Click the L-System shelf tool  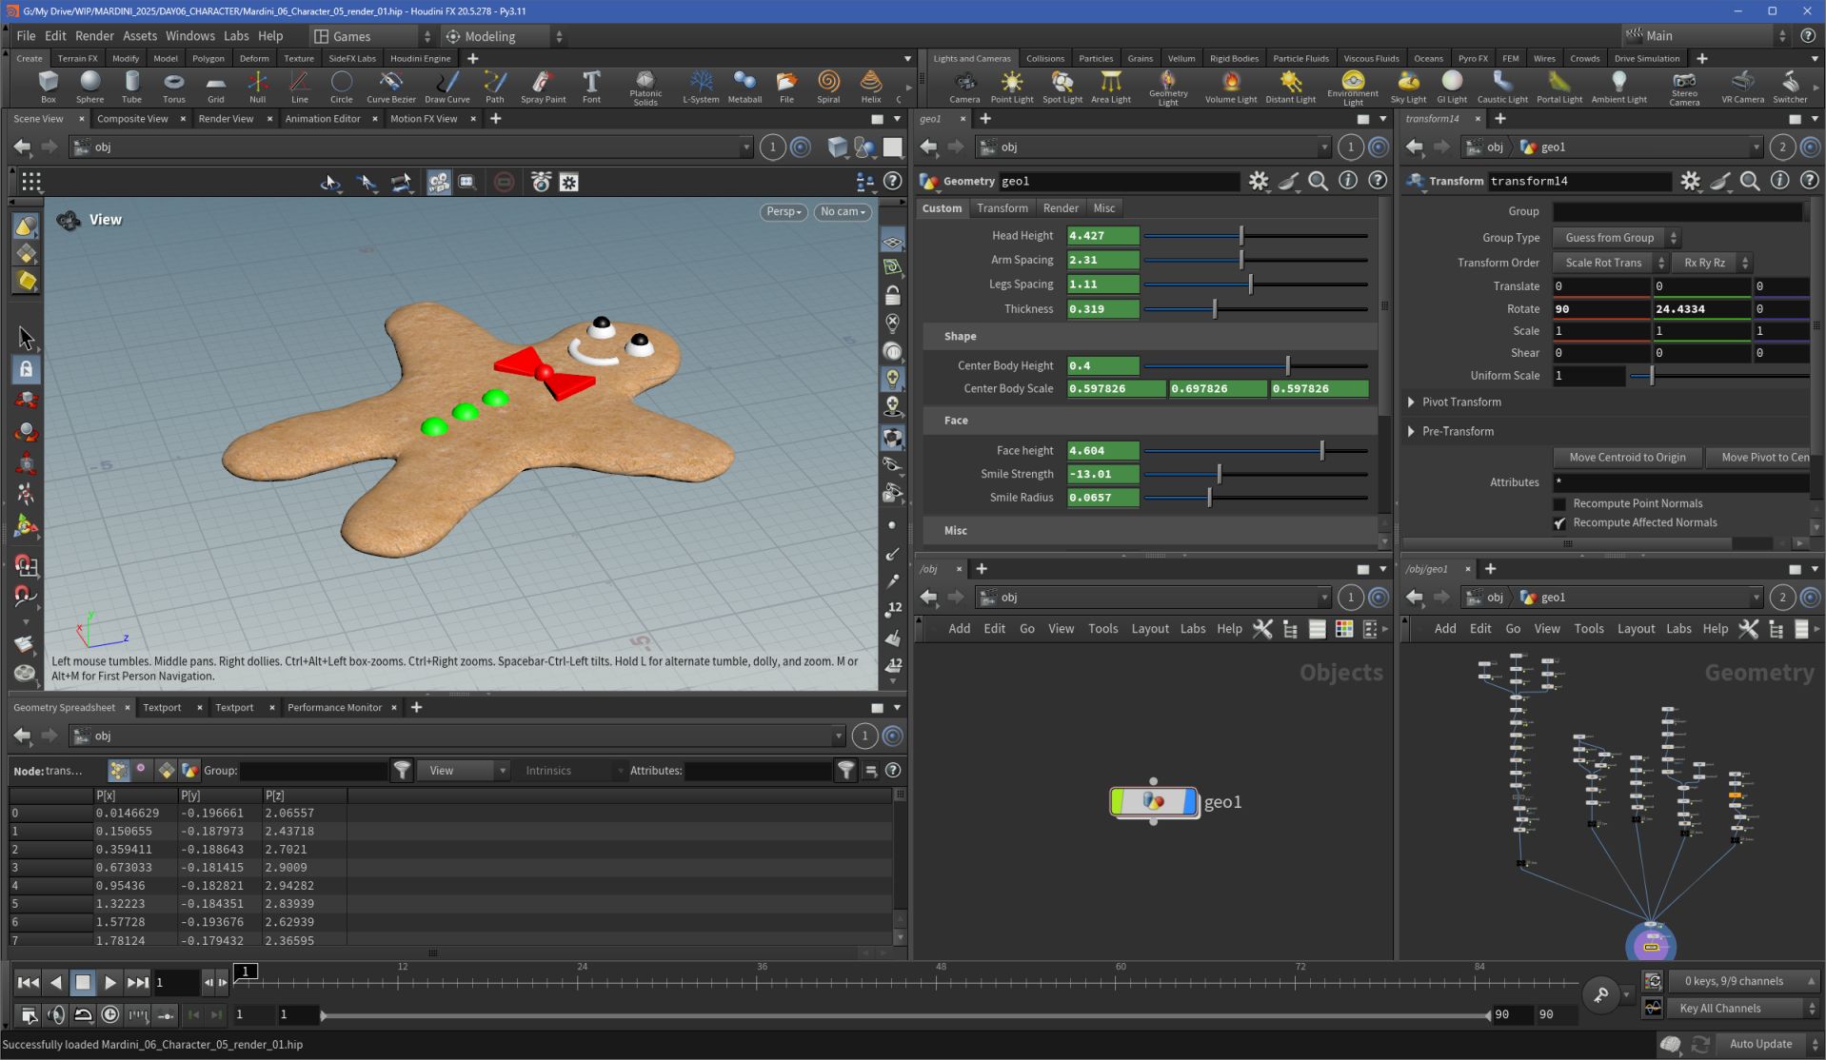tap(701, 86)
